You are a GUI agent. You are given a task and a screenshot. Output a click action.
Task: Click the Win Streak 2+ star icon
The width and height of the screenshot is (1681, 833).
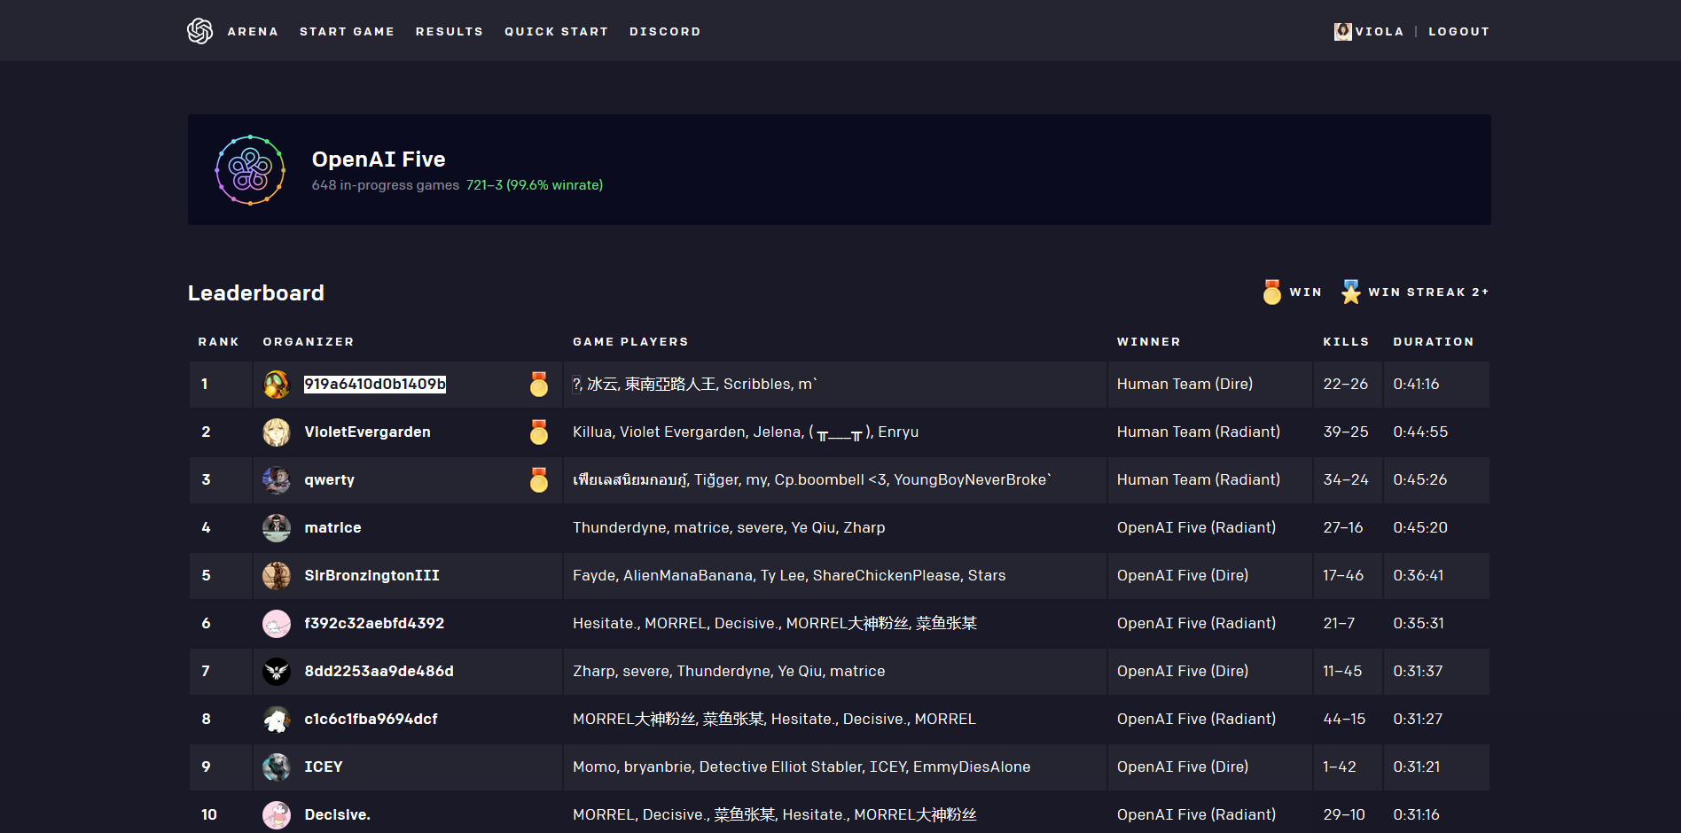tap(1350, 292)
